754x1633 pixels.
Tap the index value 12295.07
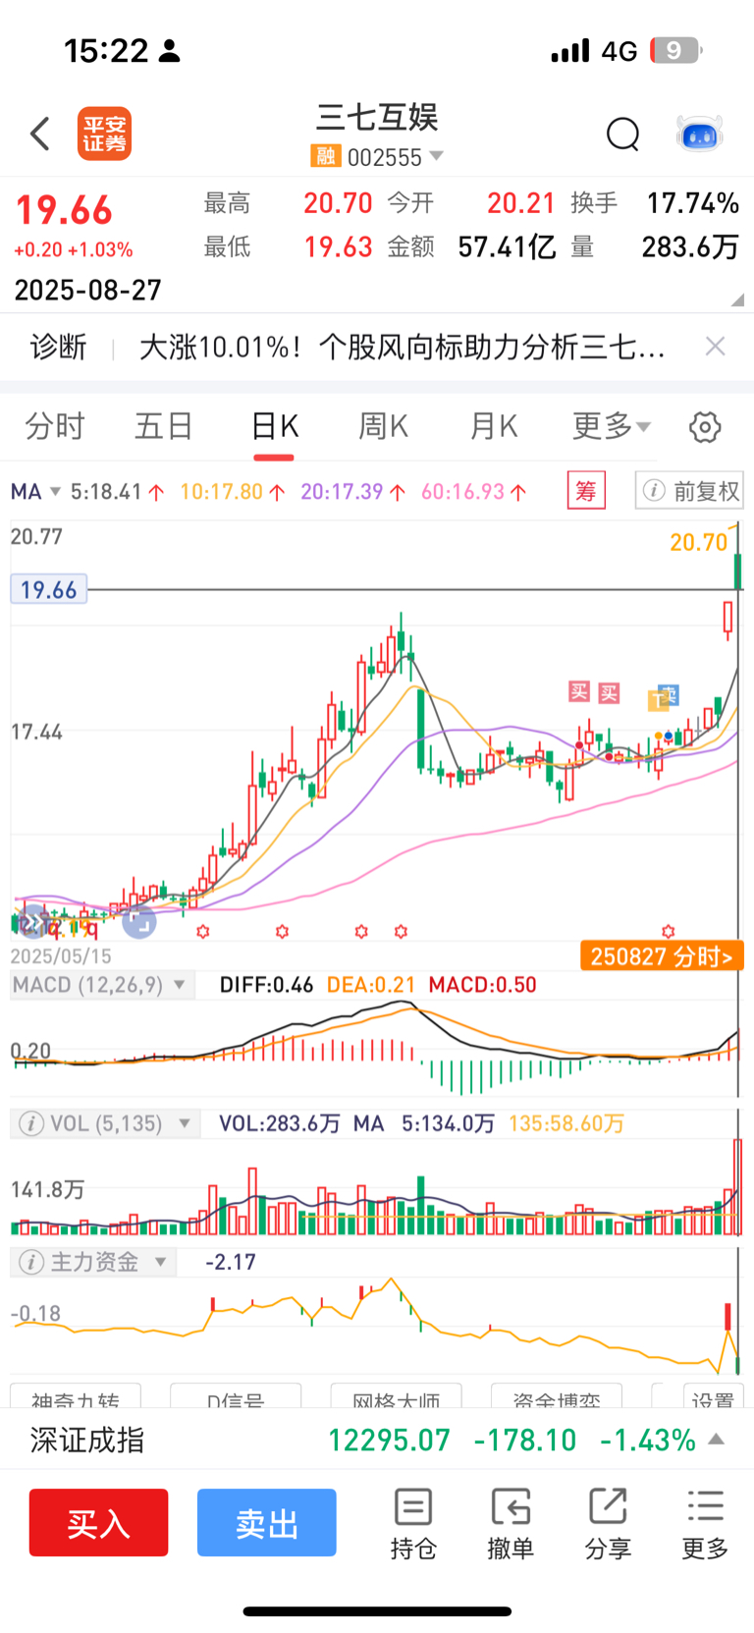pyautogui.click(x=389, y=1441)
